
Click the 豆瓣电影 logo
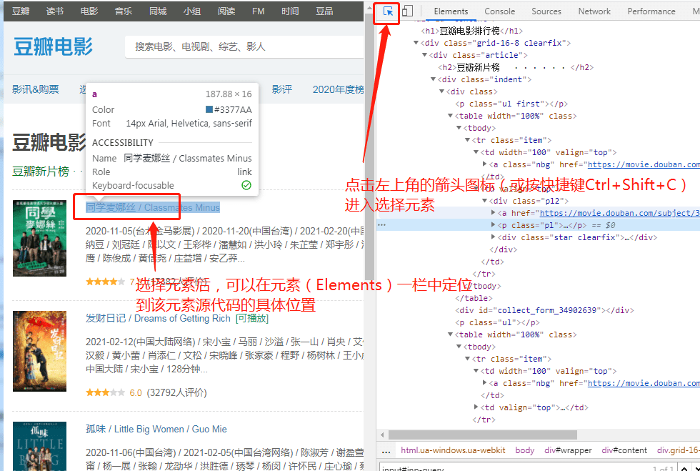[53, 46]
